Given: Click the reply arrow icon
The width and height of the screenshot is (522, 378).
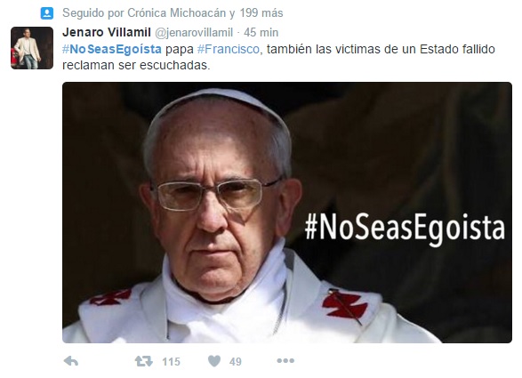Looking at the screenshot, I should (71, 361).
